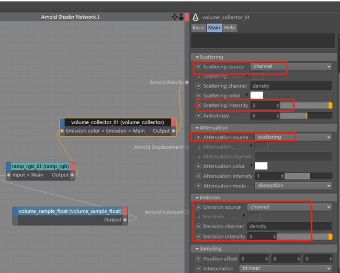The width and height of the screenshot is (340, 273).
Task: Click the red corner of volume_sample_float node
Action: click(x=125, y=211)
